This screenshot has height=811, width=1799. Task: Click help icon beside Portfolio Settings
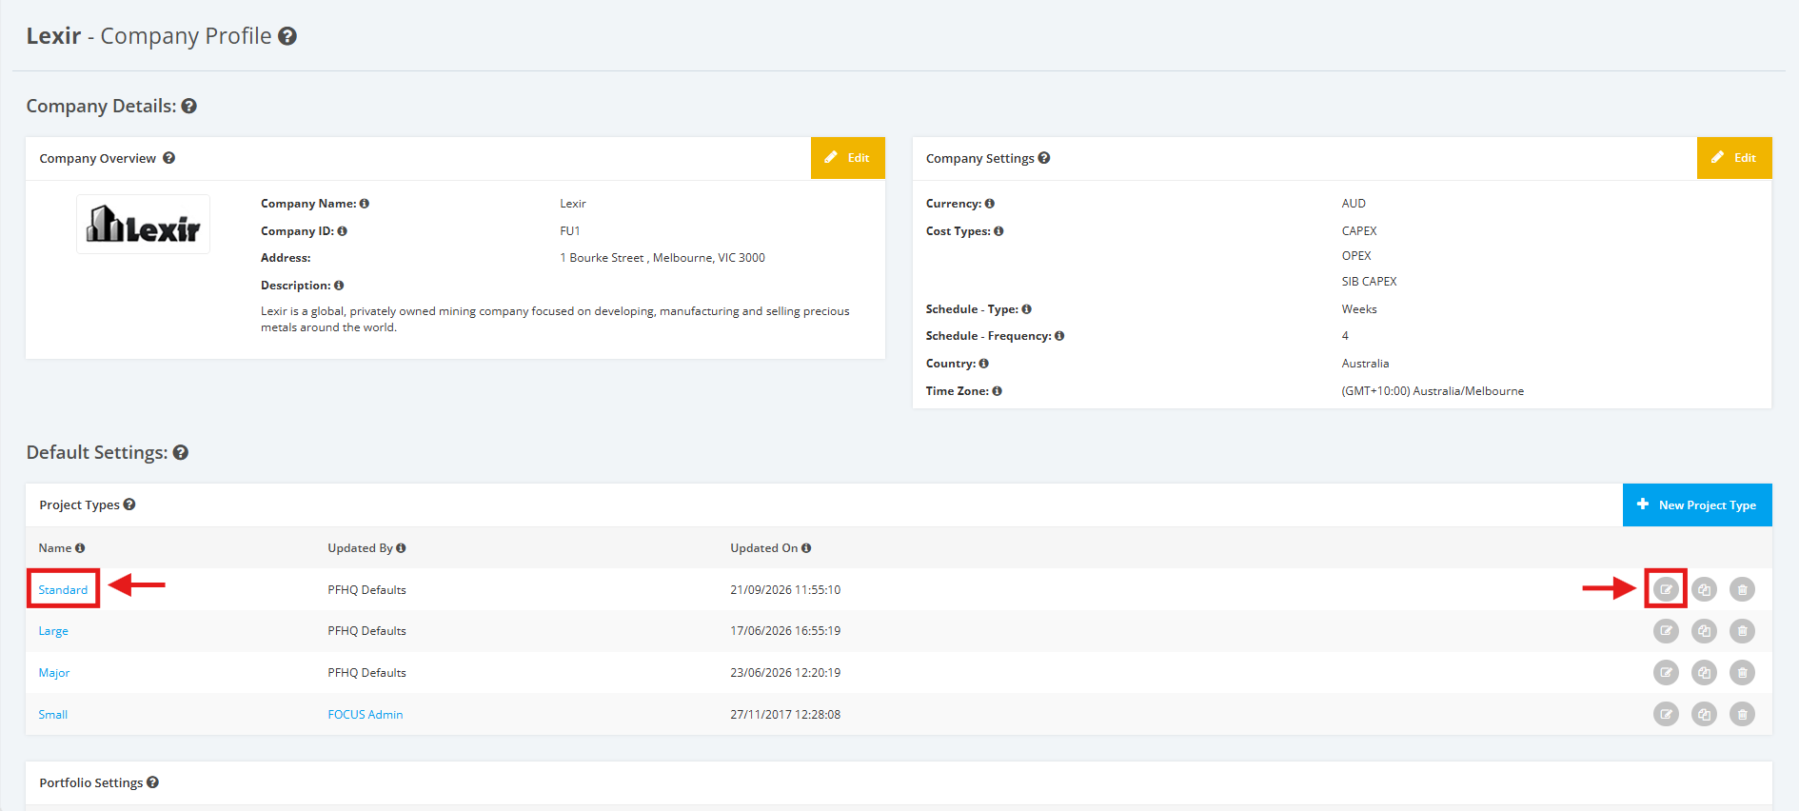coord(152,782)
